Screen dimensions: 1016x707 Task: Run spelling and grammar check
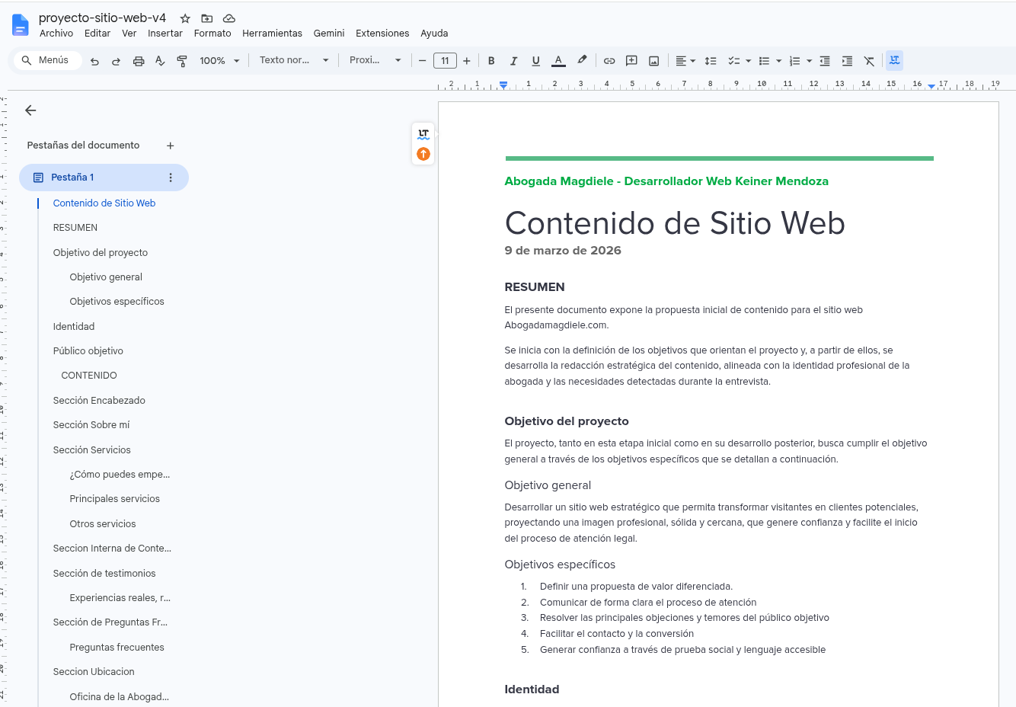(x=160, y=61)
